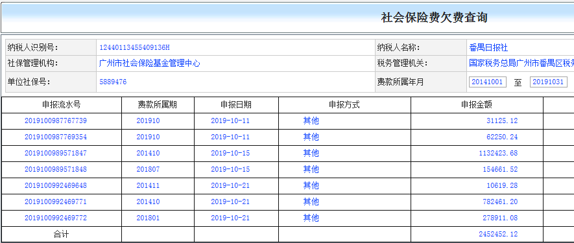This screenshot has width=574, height=243.
Task: Select unit social security number 5889476
Action: (113, 82)
